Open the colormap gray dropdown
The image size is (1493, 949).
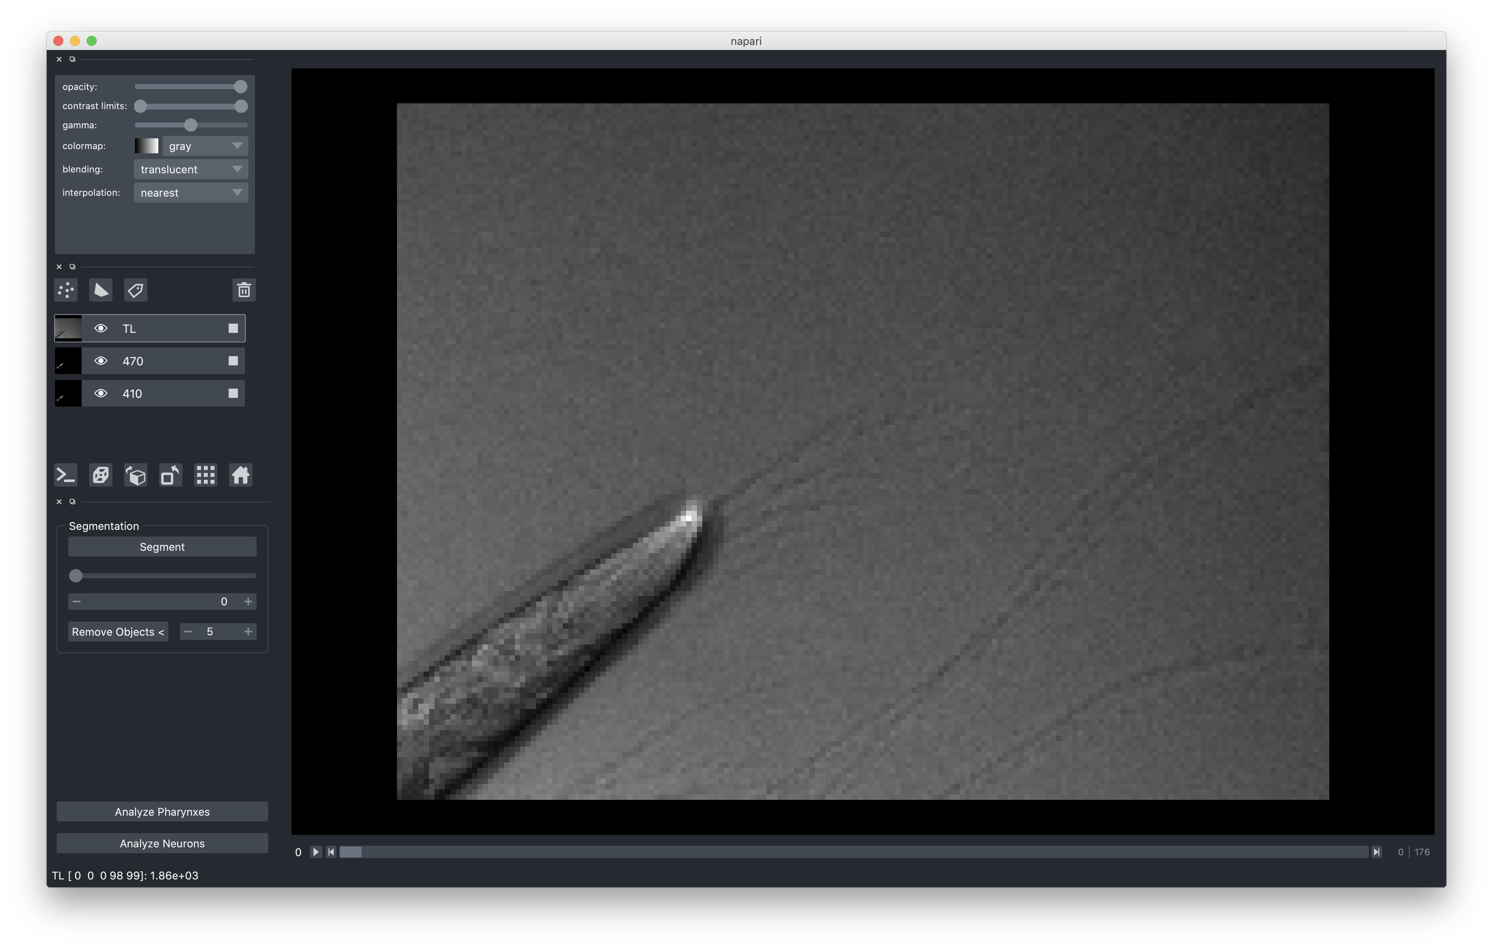coord(205,146)
